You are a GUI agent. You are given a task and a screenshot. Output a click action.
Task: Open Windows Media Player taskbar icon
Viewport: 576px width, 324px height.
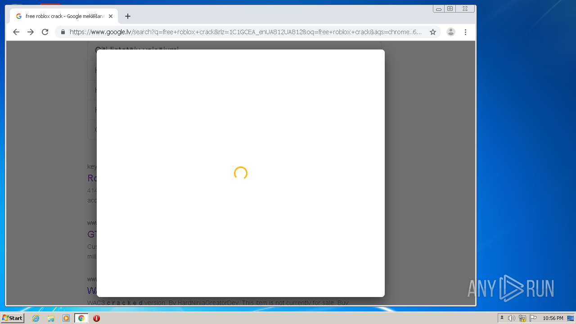pos(66,318)
